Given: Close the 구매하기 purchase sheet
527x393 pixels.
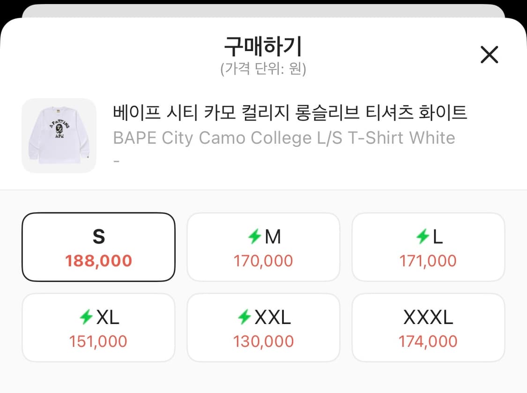Looking at the screenshot, I should (490, 55).
